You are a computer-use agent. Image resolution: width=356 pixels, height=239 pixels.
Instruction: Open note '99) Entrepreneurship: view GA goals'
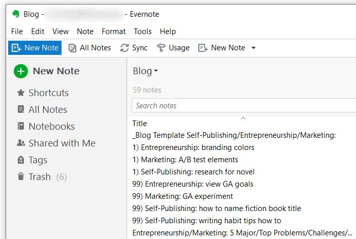tap(193, 184)
